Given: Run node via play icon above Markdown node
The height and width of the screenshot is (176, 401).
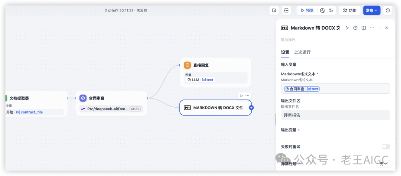Looking at the screenshot, I should pyautogui.click(x=241, y=96).
